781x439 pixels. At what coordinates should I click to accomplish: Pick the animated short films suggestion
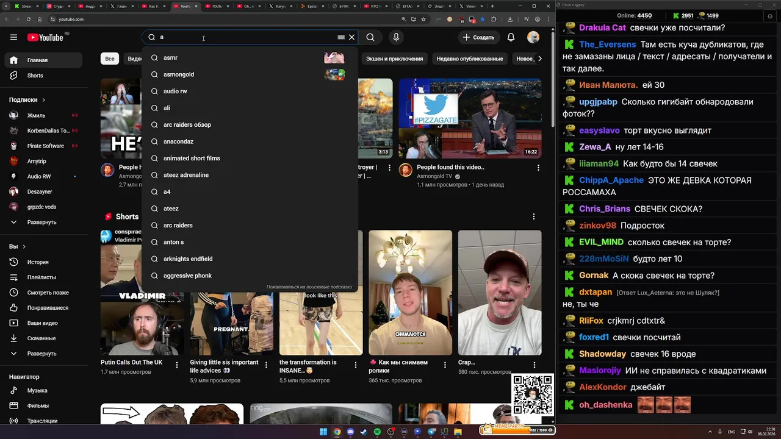250,159
